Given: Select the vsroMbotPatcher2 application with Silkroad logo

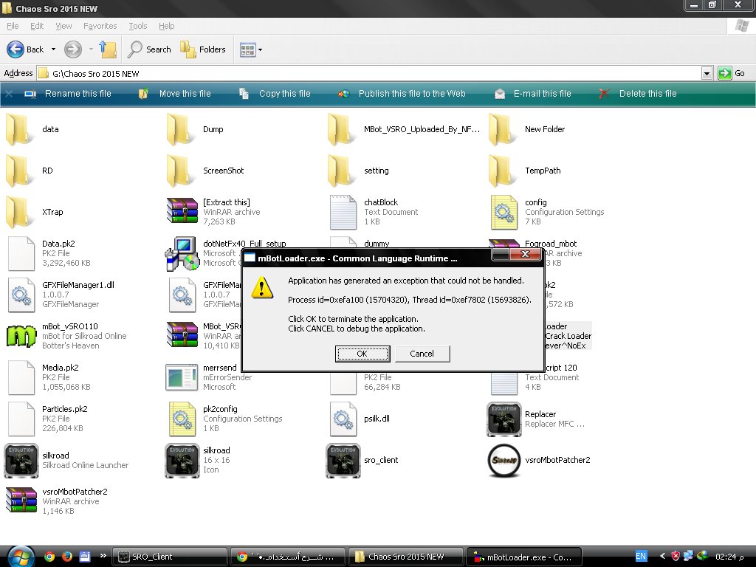Looking at the screenshot, I should (539, 461).
